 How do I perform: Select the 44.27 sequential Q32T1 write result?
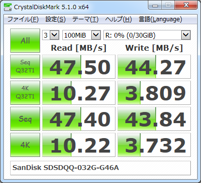[154, 67]
